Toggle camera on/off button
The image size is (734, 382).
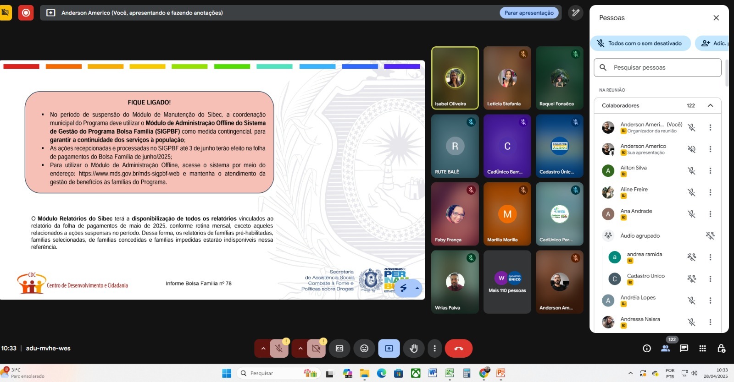pyautogui.click(x=316, y=349)
